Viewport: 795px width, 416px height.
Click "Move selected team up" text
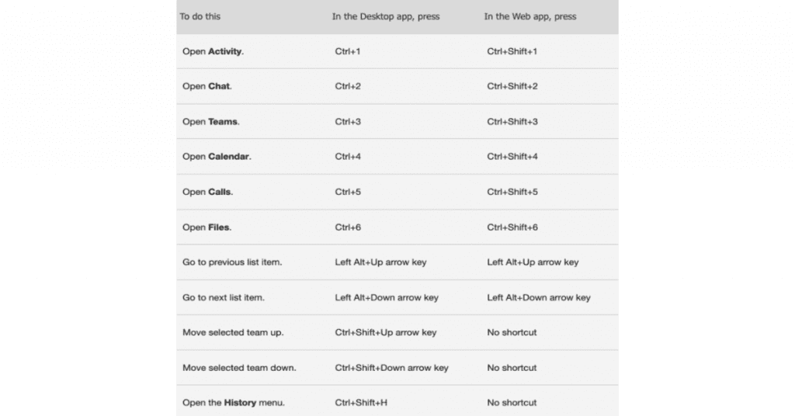tap(233, 332)
